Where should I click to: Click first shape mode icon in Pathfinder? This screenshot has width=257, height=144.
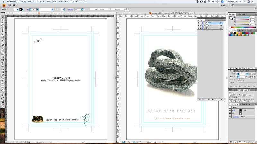[231, 95]
